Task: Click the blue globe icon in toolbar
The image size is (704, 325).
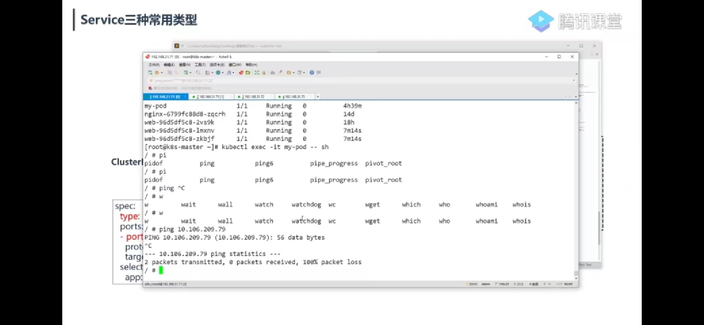Action: click(x=218, y=72)
